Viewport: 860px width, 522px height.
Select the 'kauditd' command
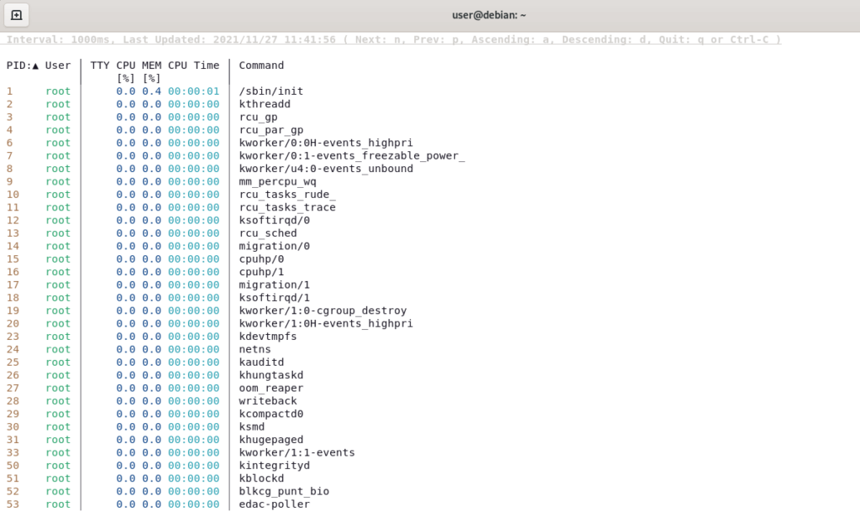tap(261, 362)
